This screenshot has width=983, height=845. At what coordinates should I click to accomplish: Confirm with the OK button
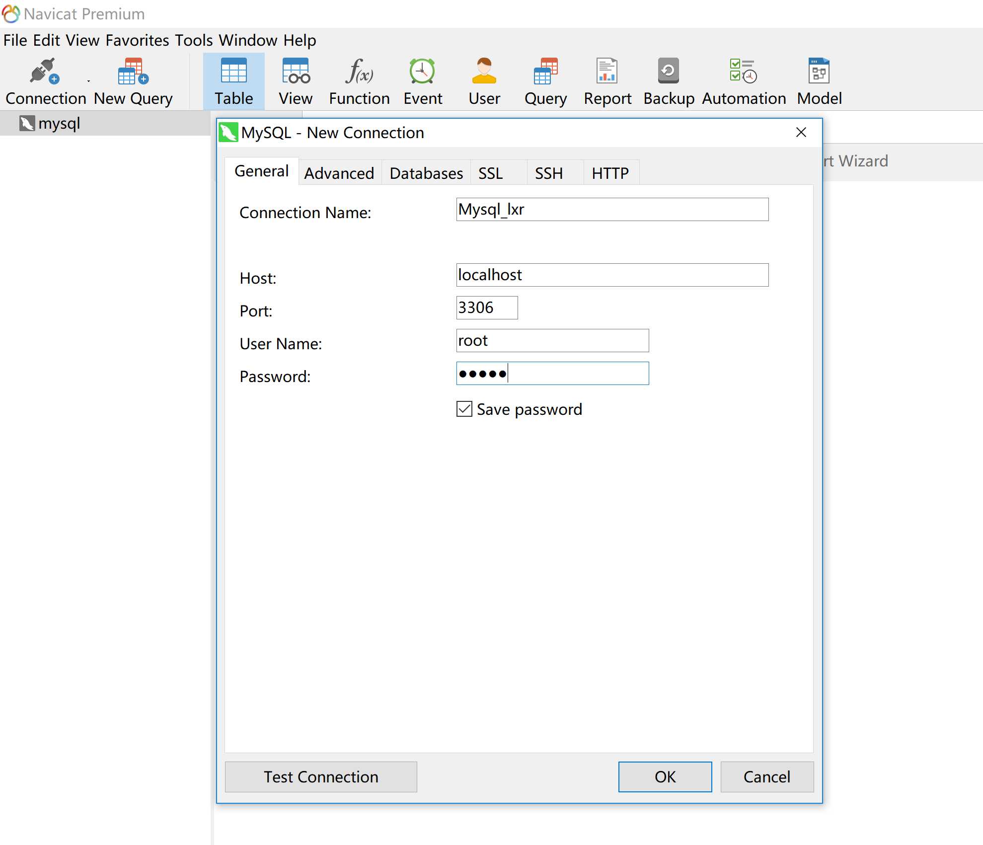point(665,776)
